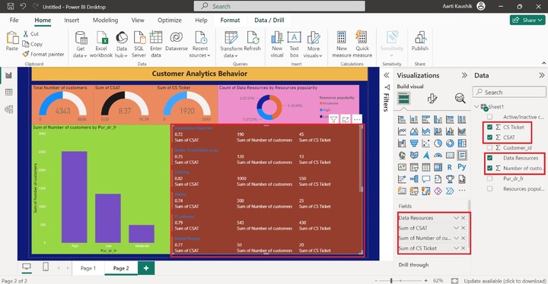Select the Treemap visualization icon

coord(462,143)
